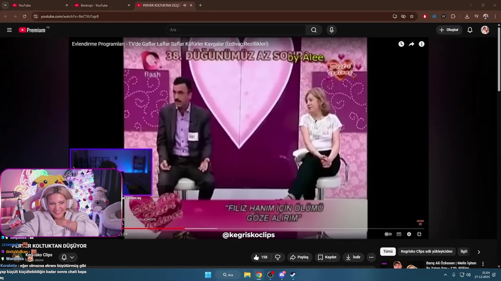This screenshot has height=281, width=501.
Task: Open the YouTube account avatar menu
Action: tap(485, 30)
